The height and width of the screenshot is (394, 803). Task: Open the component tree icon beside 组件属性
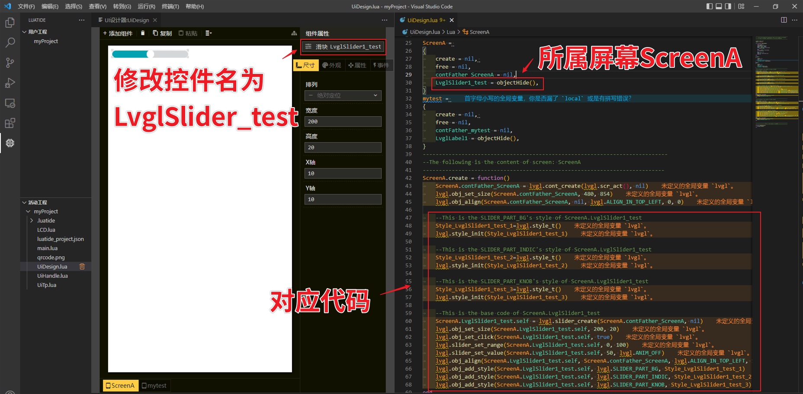point(295,33)
